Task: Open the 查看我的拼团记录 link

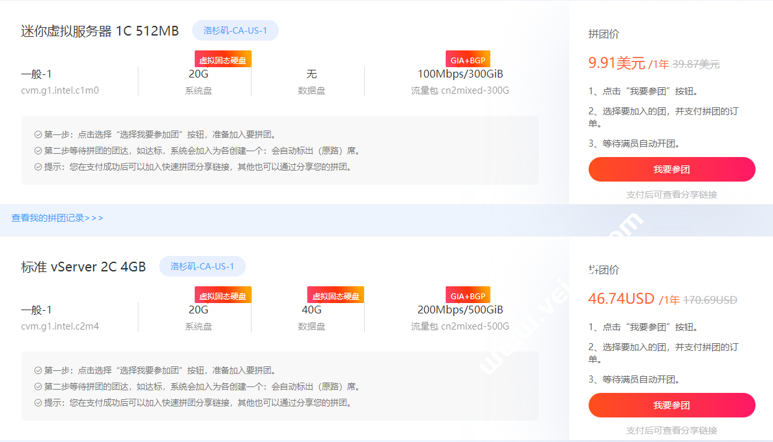Action: (57, 218)
